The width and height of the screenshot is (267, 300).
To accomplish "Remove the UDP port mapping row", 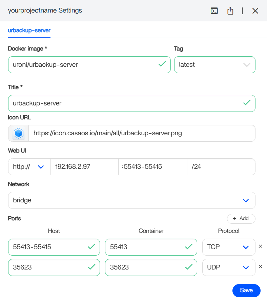I will click(x=260, y=267).
